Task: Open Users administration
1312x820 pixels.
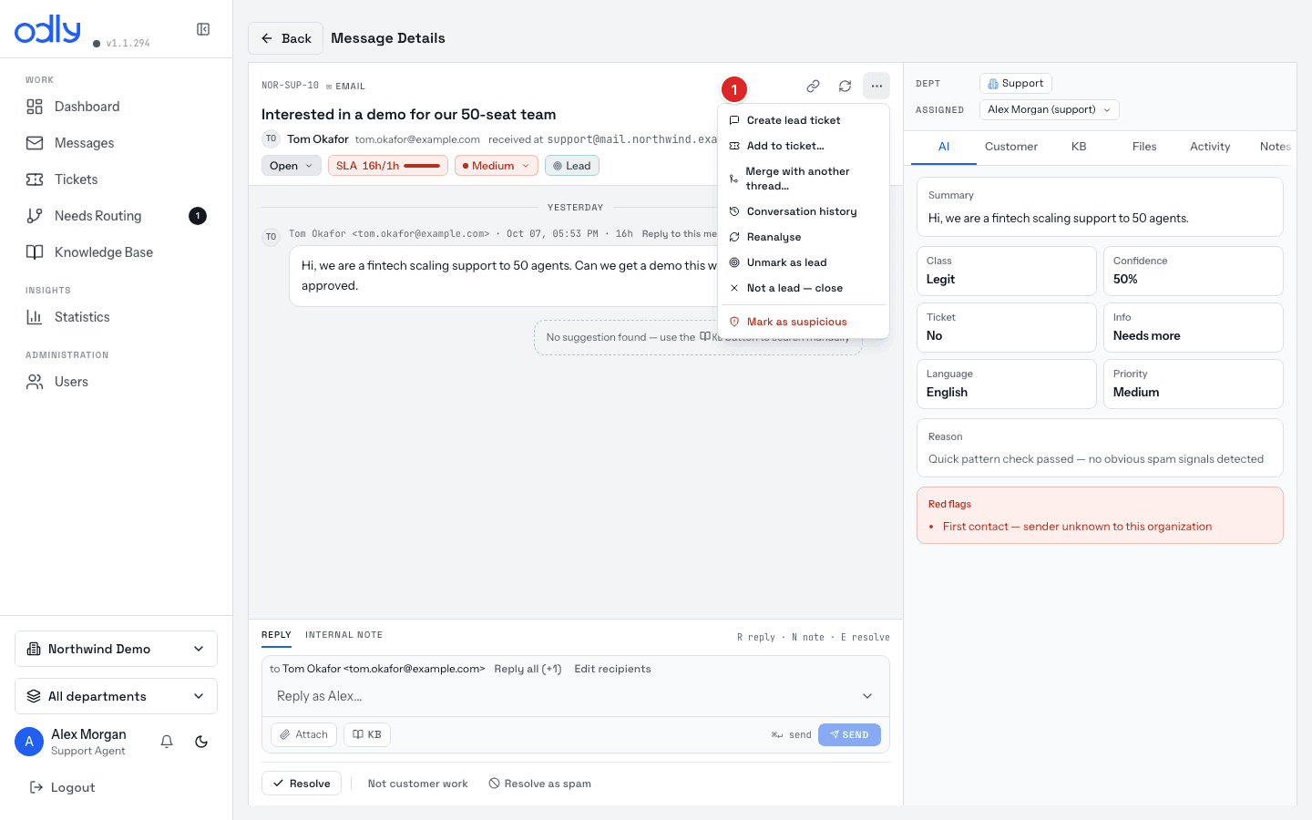Action: 117,382
